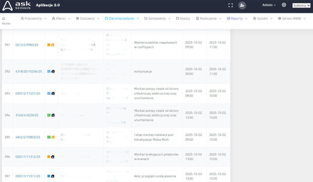Click green grid icon in row 394
Screen dimensions: 313x182
tap(49, 115)
